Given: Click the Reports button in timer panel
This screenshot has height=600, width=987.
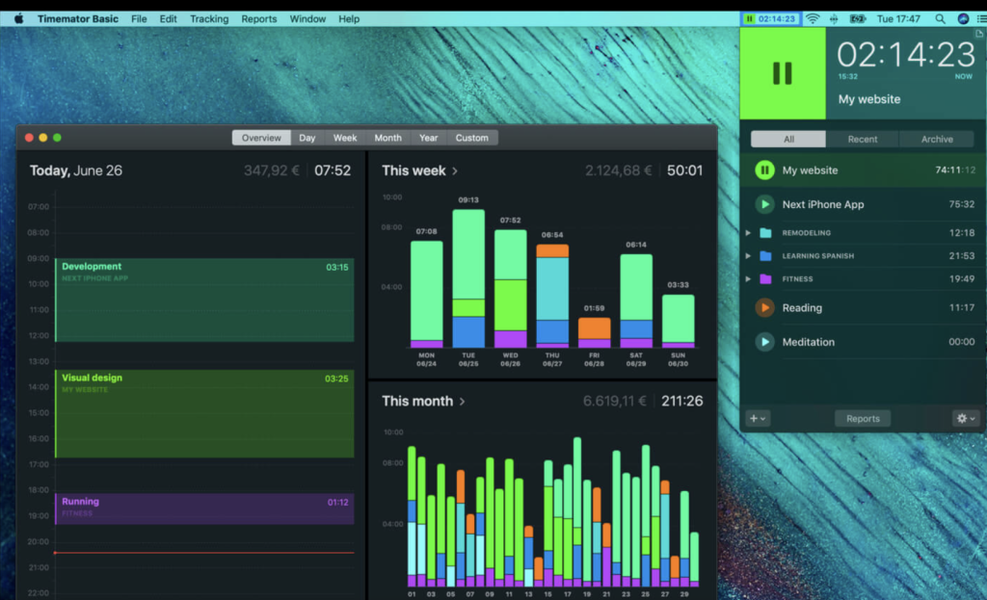Looking at the screenshot, I should [x=863, y=418].
